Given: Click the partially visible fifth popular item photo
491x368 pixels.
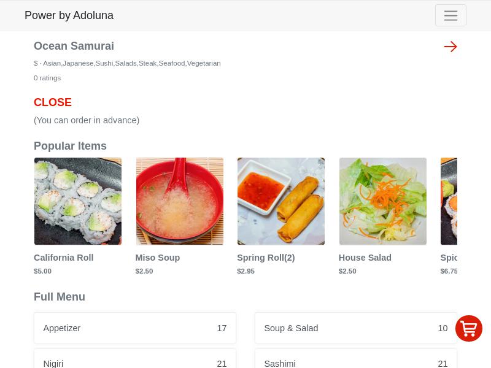Looking at the screenshot, I should [x=449, y=201].
